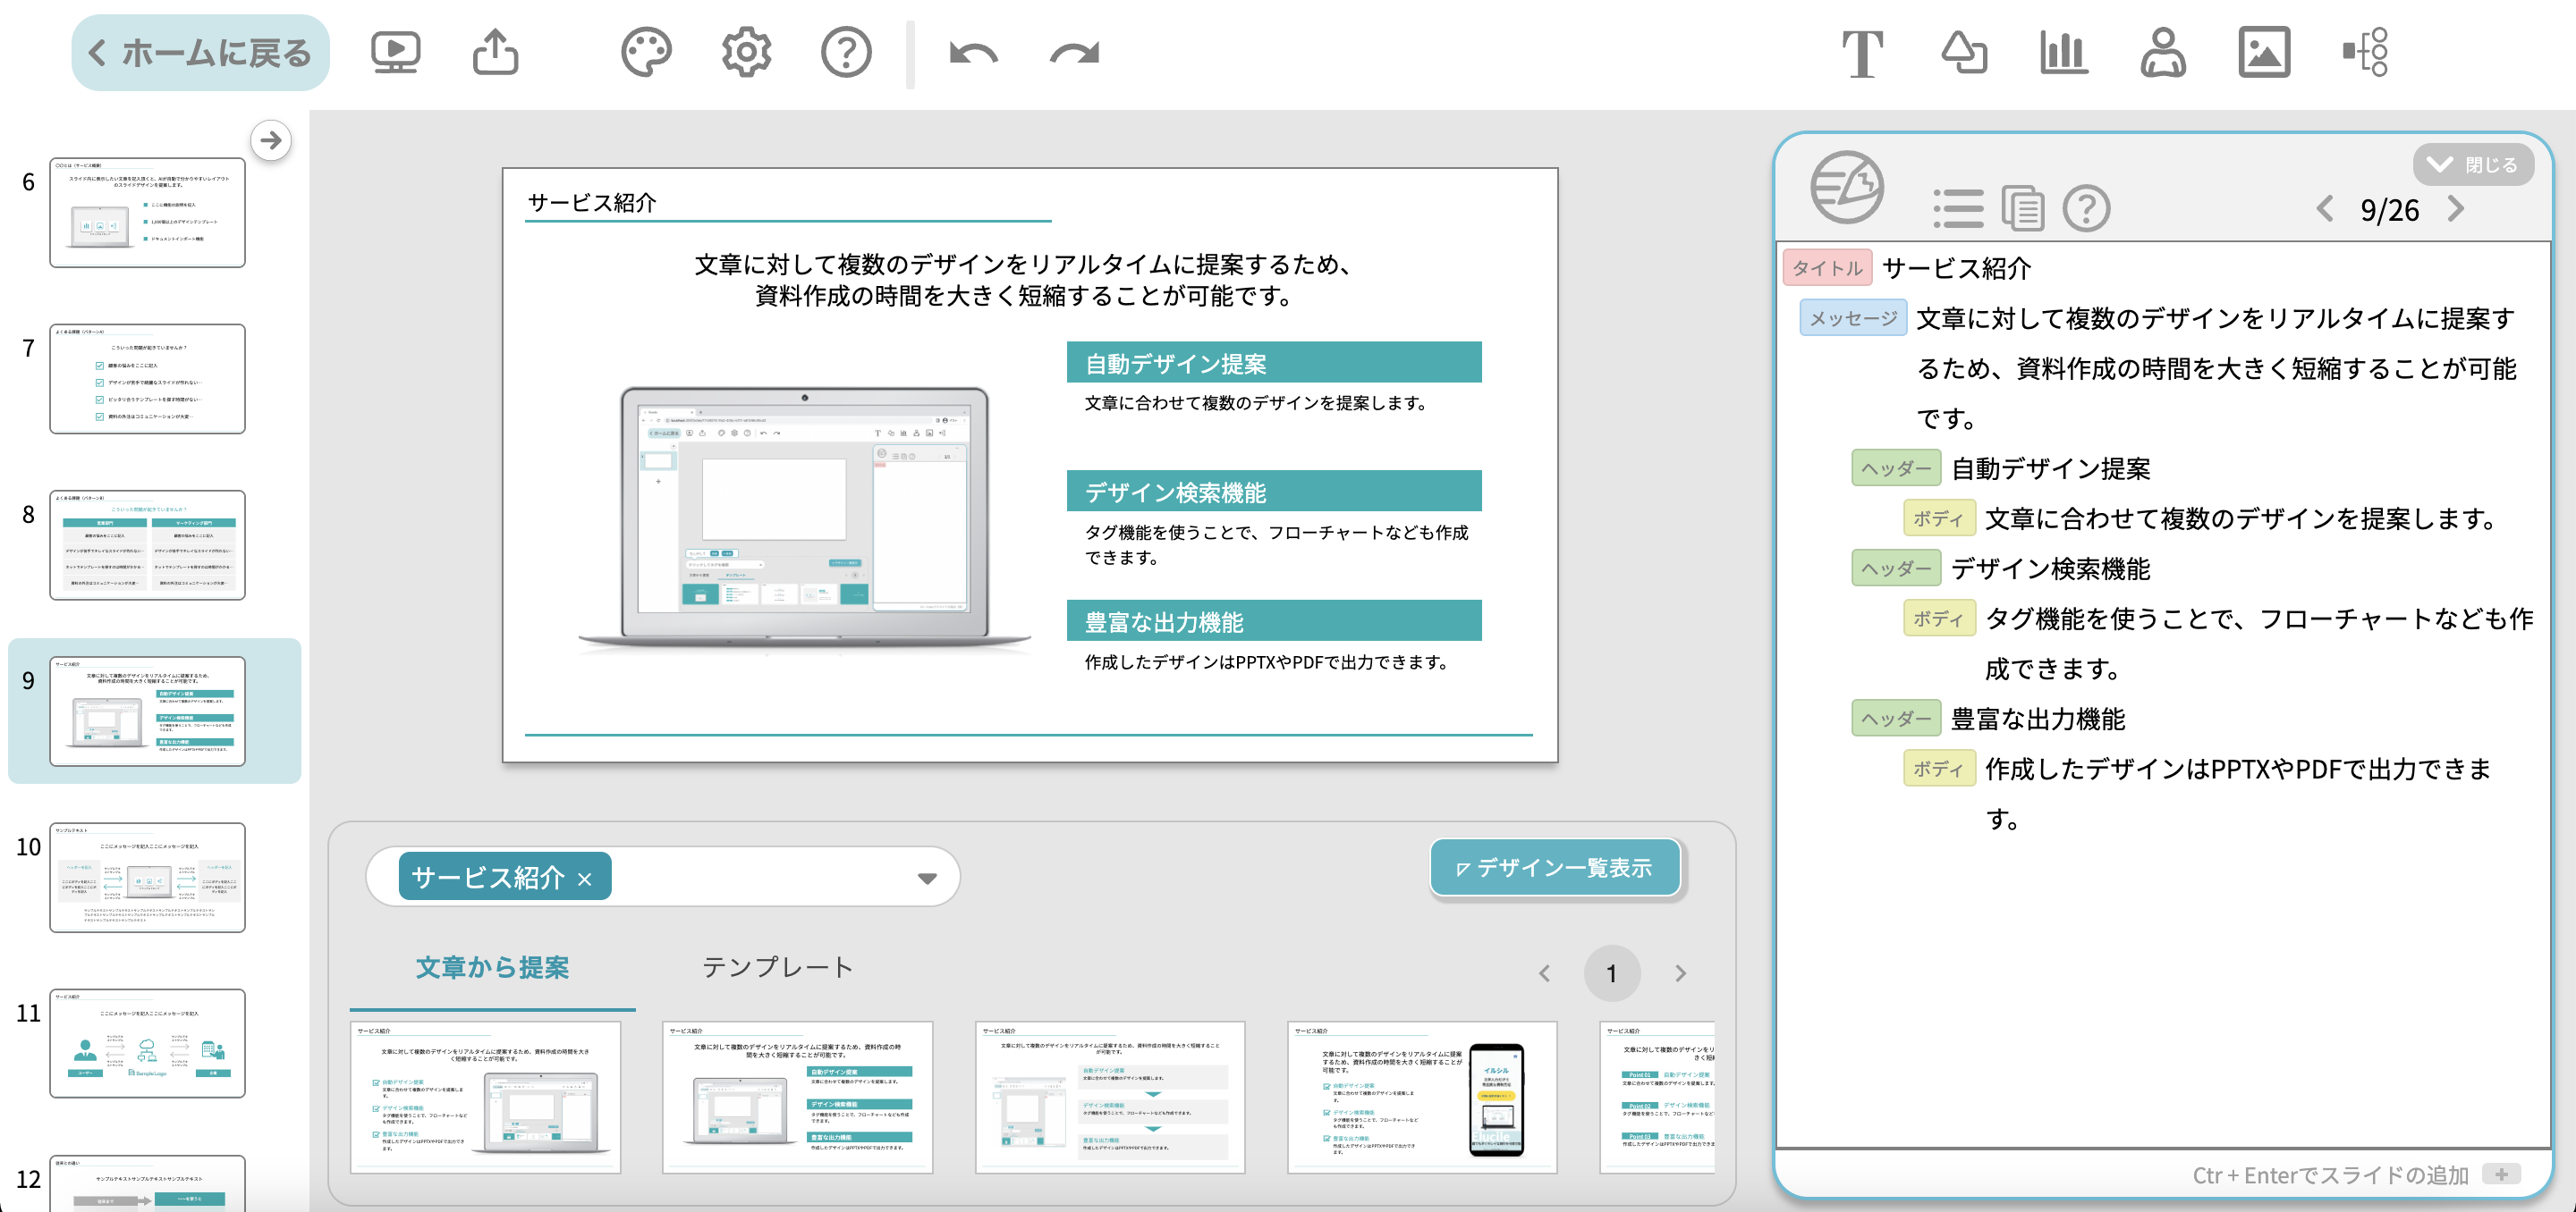Expand the design tag dropdown arrow
The width and height of the screenshot is (2576, 1212).
[927, 879]
